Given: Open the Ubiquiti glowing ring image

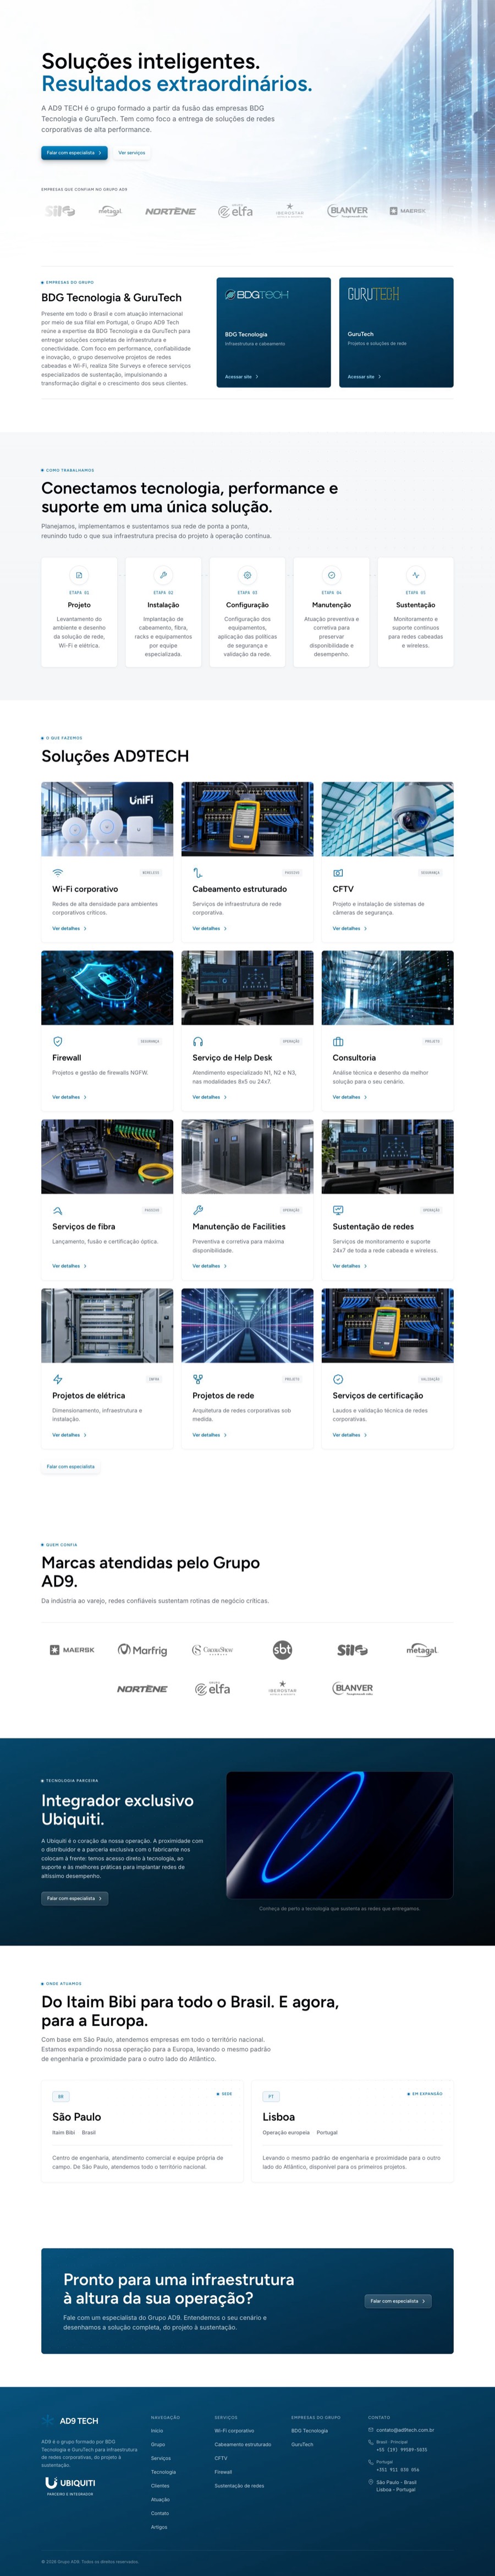Looking at the screenshot, I should point(339,1835).
